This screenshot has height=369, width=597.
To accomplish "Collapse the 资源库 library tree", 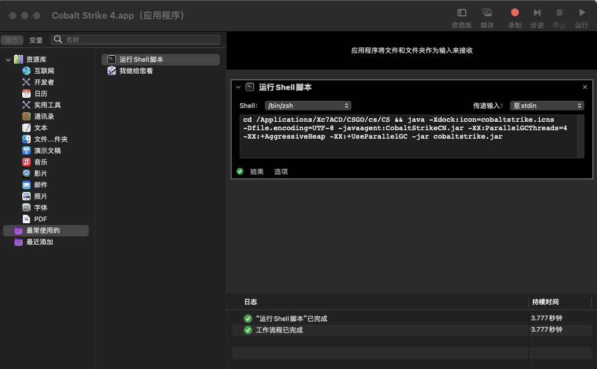I will pyautogui.click(x=8, y=60).
